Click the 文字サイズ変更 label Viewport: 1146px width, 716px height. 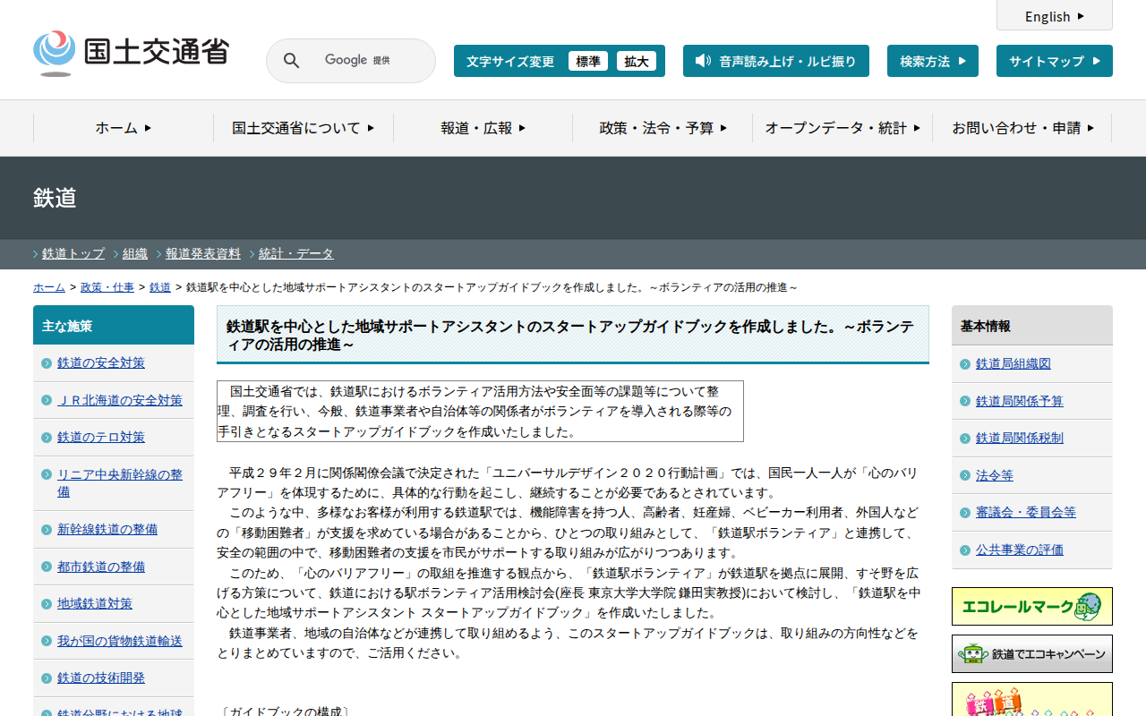click(510, 62)
